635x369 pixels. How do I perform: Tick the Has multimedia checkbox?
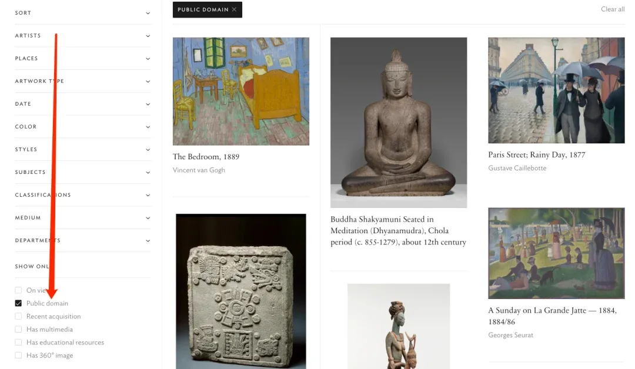pyautogui.click(x=18, y=329)
